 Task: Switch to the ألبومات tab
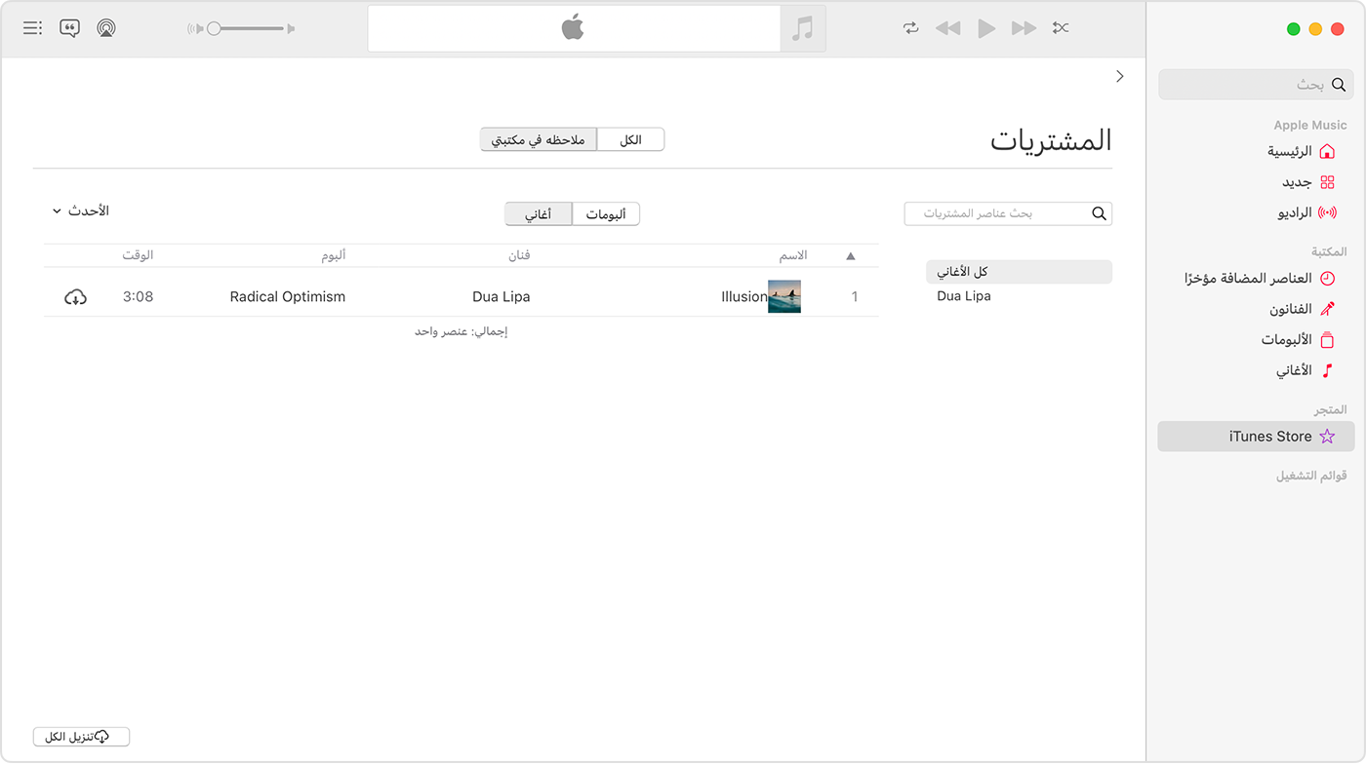point(606,214)
